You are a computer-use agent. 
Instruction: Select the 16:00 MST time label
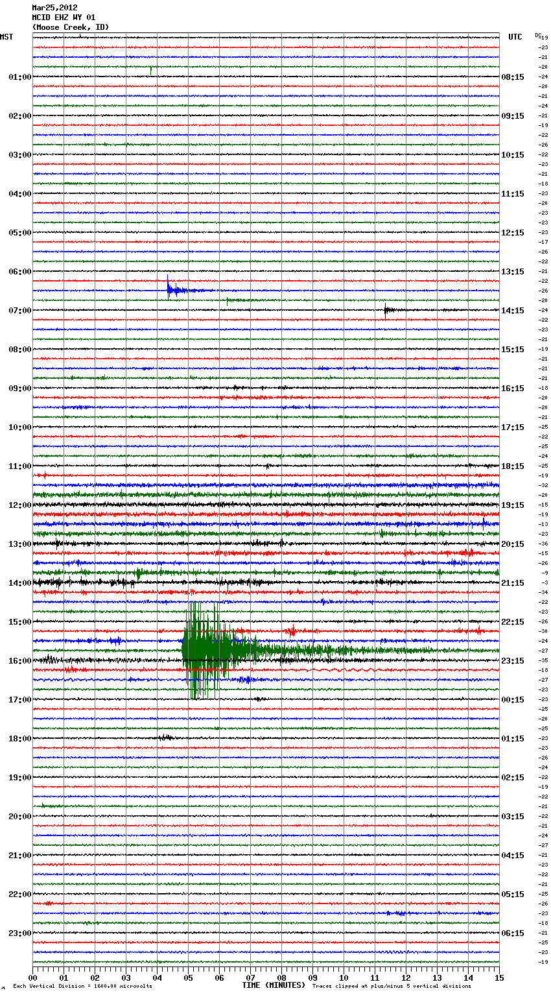click(19, 661)
